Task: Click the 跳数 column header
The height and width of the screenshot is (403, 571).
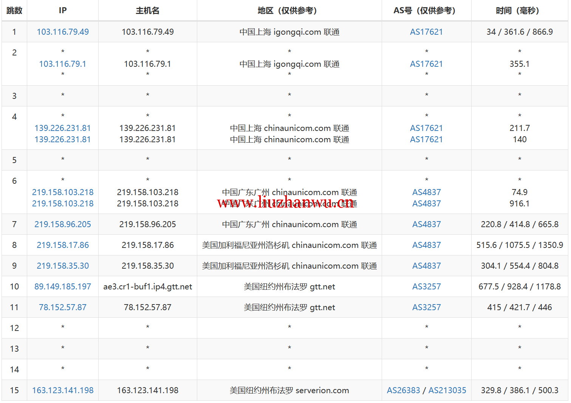Action: (14, 11)
